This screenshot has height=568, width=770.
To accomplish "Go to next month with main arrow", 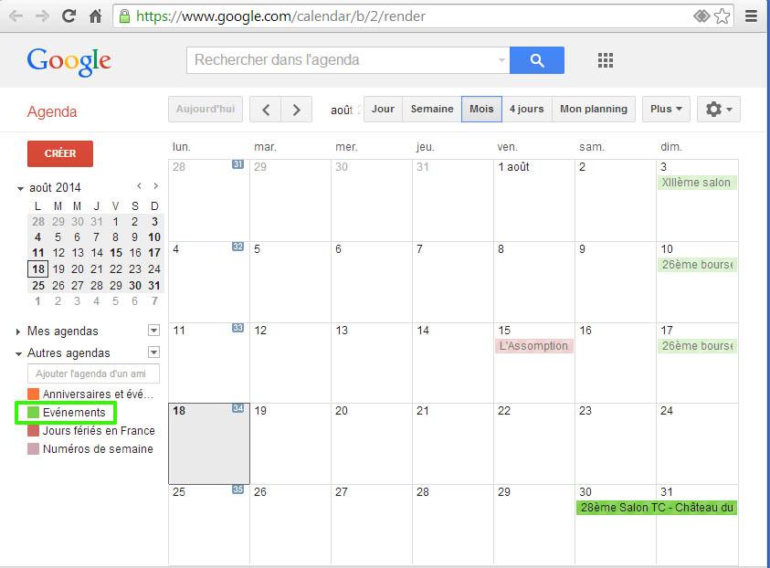I will click(296, 110).
